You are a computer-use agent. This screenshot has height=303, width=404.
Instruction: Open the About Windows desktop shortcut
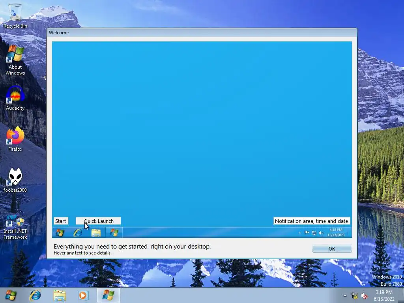coord(15,60)
